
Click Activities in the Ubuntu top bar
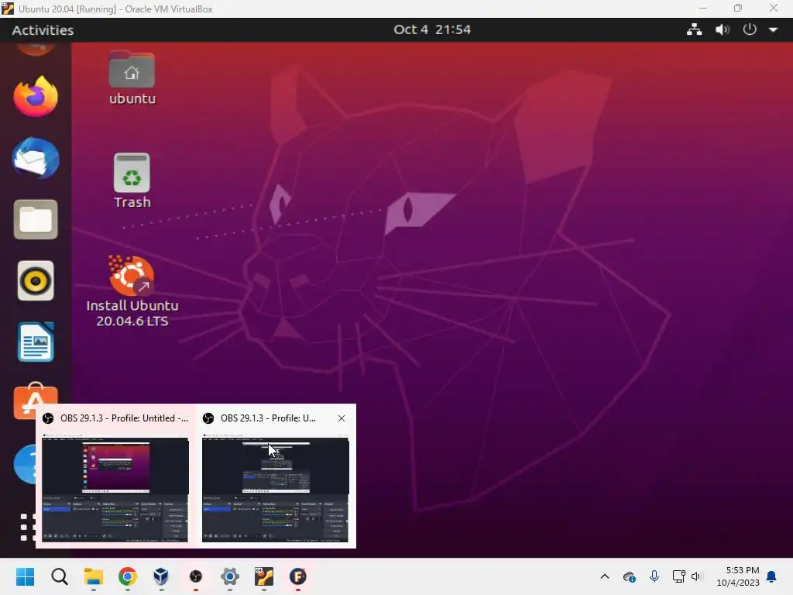(x=43, y=30)
